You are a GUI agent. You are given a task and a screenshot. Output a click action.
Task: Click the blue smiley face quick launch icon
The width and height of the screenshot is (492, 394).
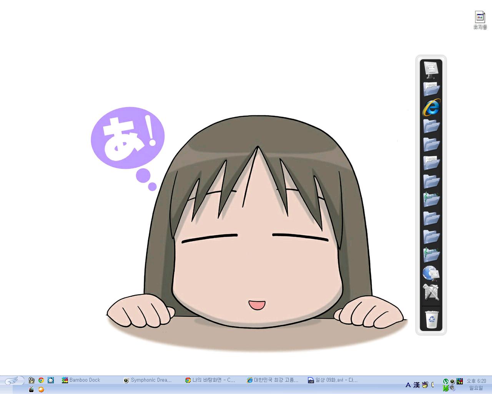[x=51, y=380]
